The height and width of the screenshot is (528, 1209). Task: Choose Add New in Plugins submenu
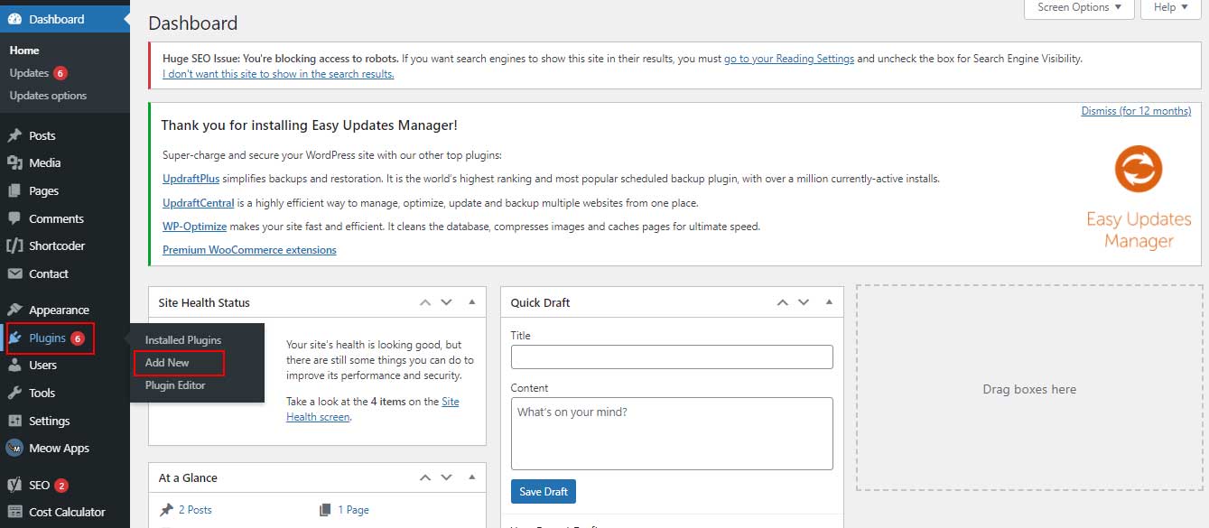pos(167,363)
